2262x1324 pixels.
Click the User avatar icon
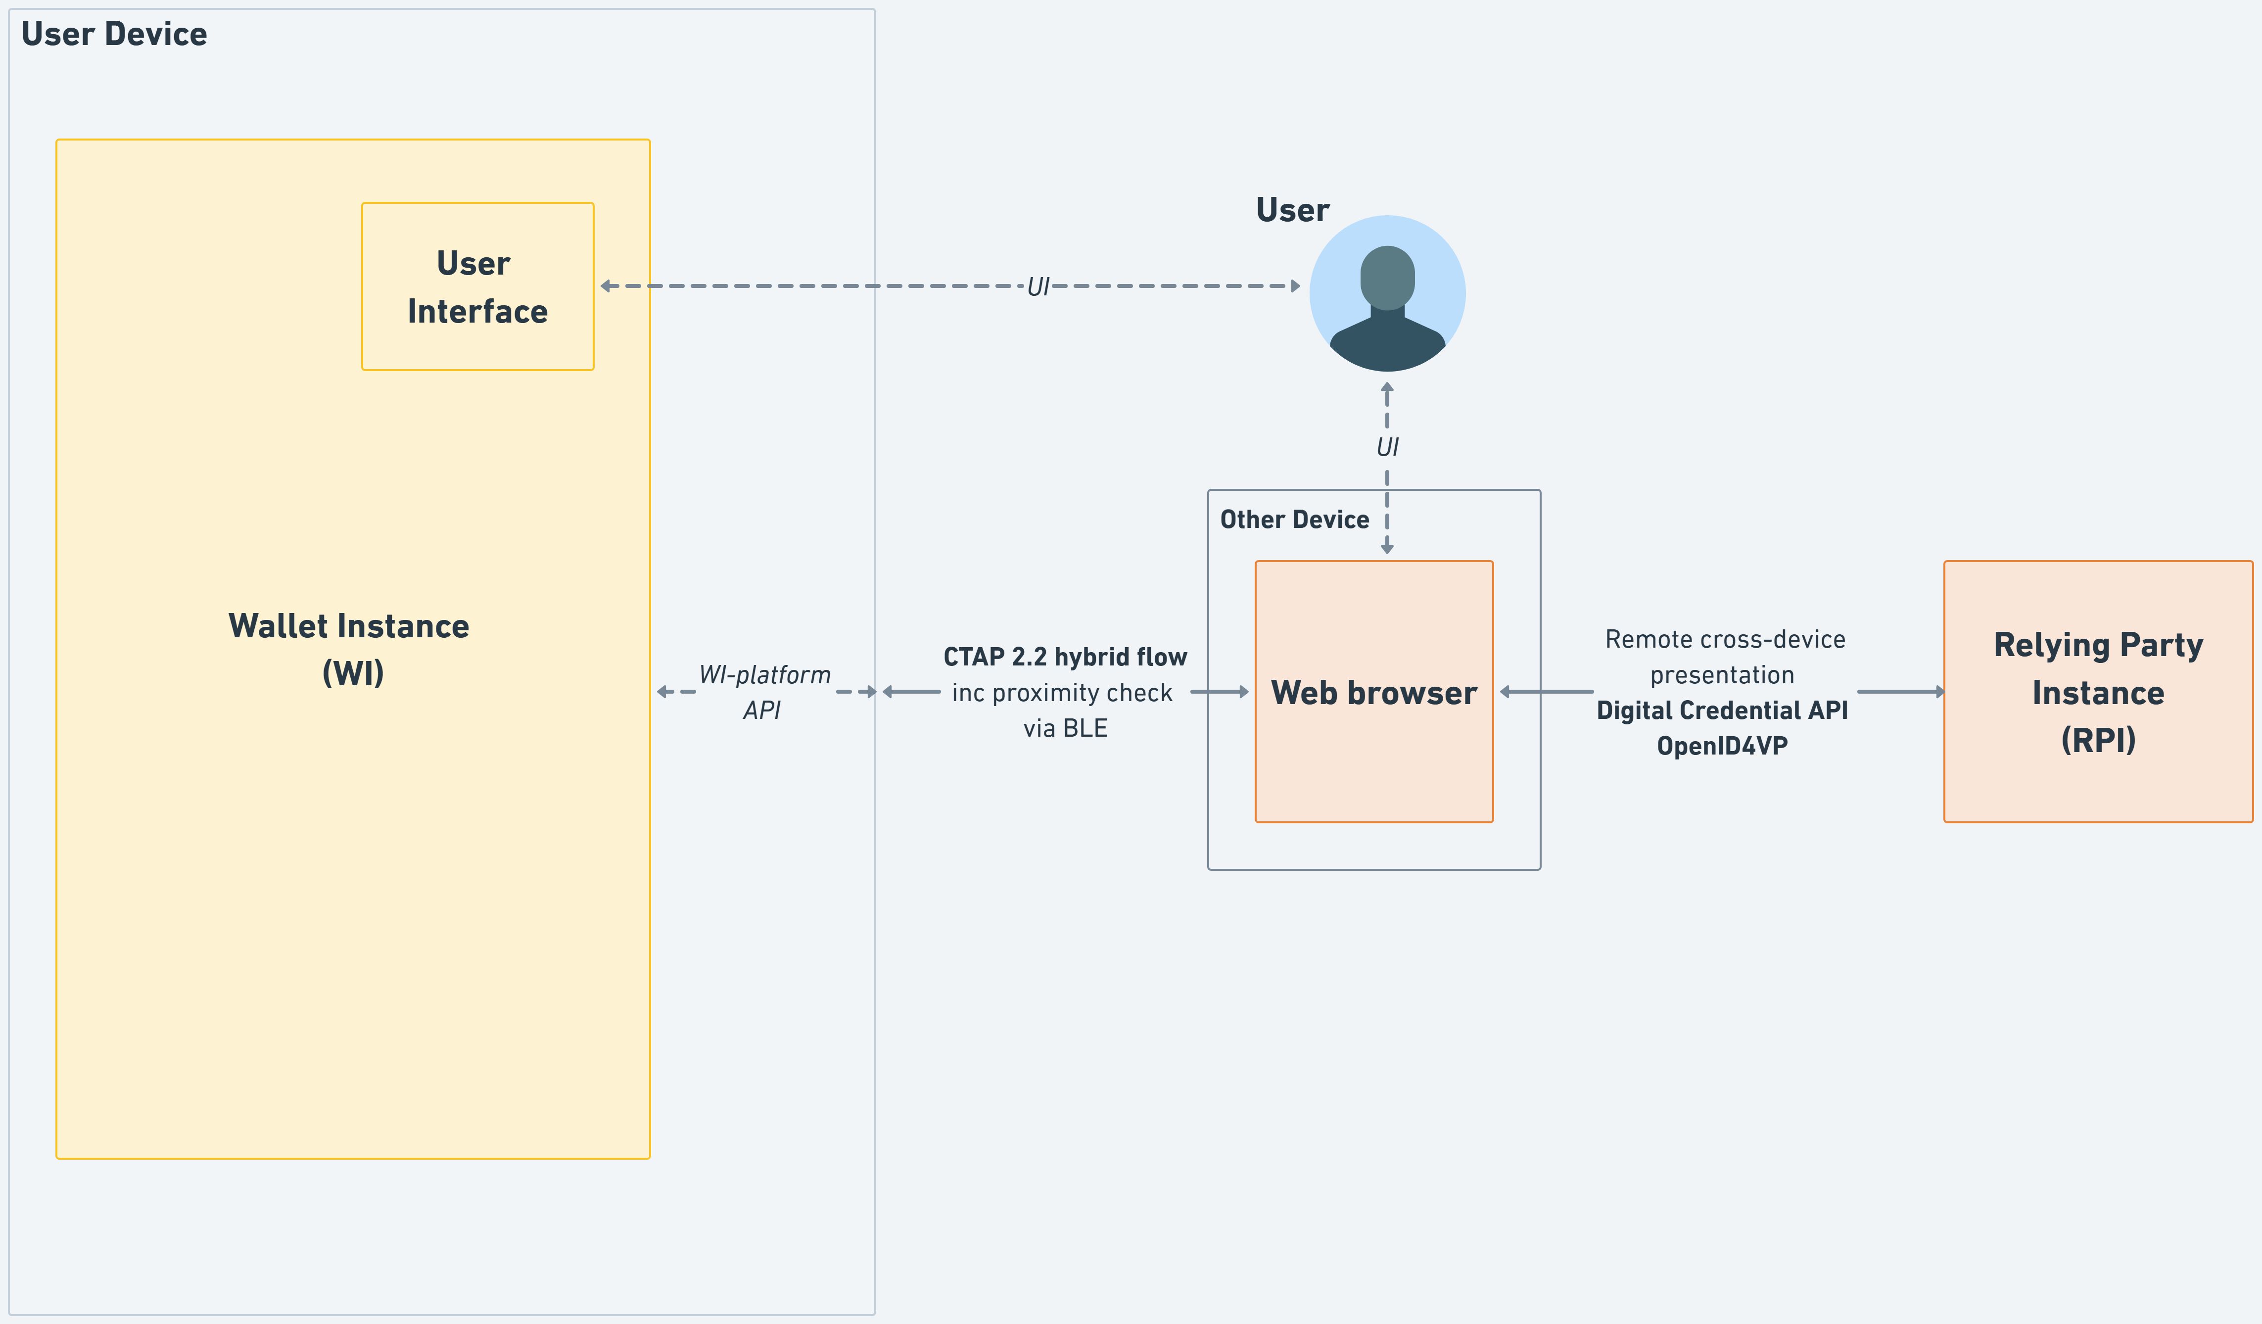pos(1387,293)
